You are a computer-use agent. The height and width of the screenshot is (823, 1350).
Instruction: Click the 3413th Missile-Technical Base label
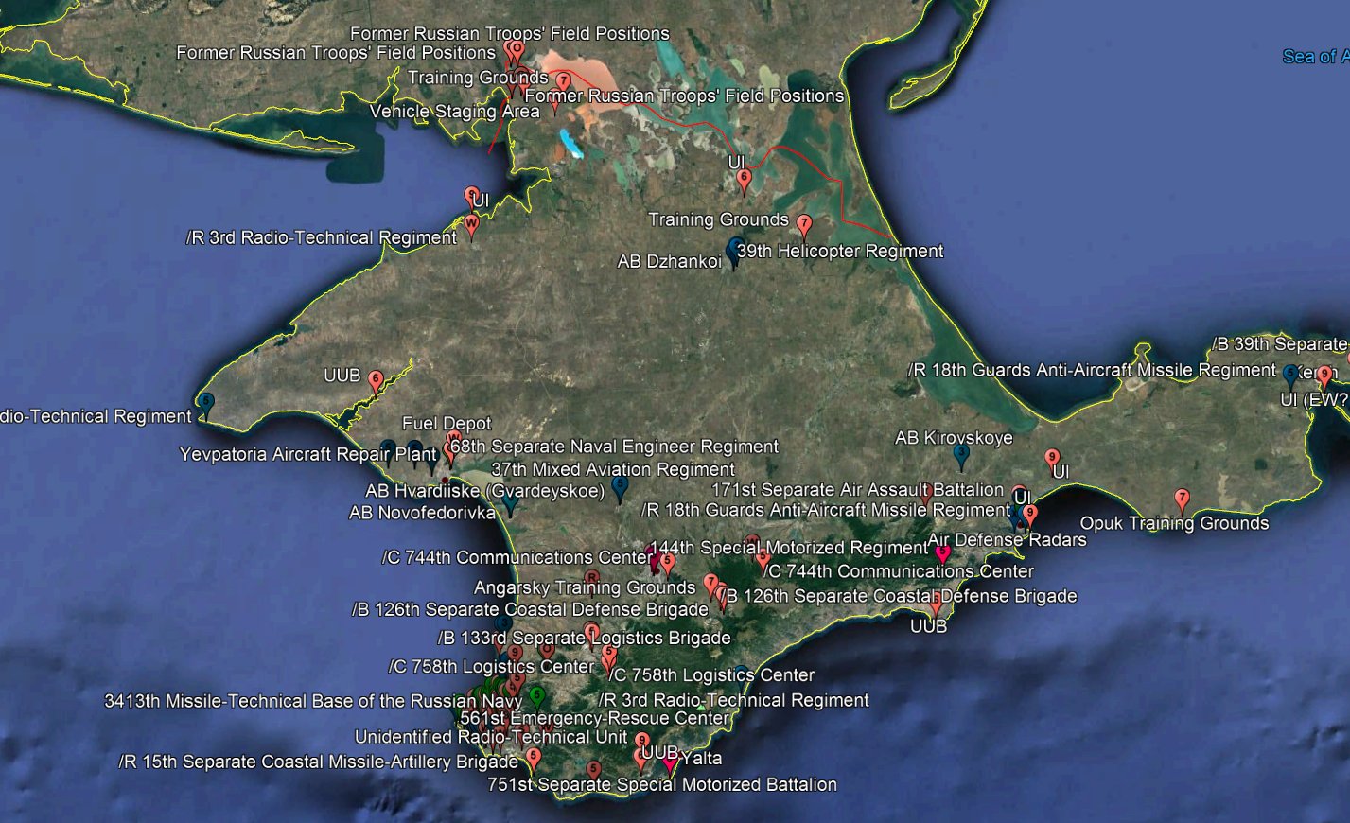pyautogui.click(x=312, y=701)
